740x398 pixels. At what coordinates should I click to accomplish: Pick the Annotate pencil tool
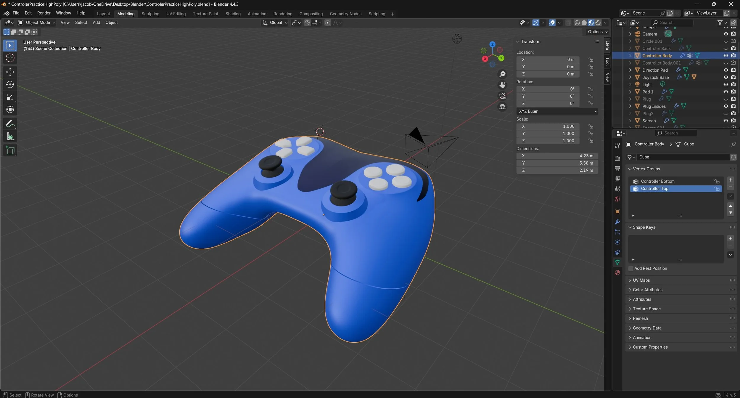[10, 123]
